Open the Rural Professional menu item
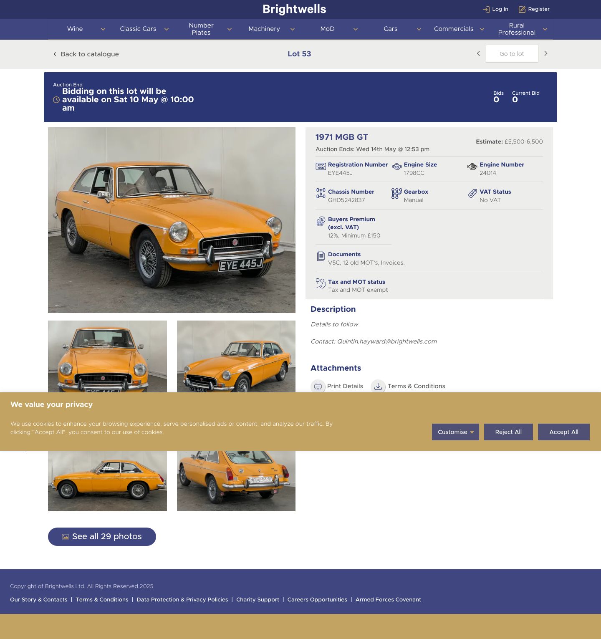 click(517, 29)
